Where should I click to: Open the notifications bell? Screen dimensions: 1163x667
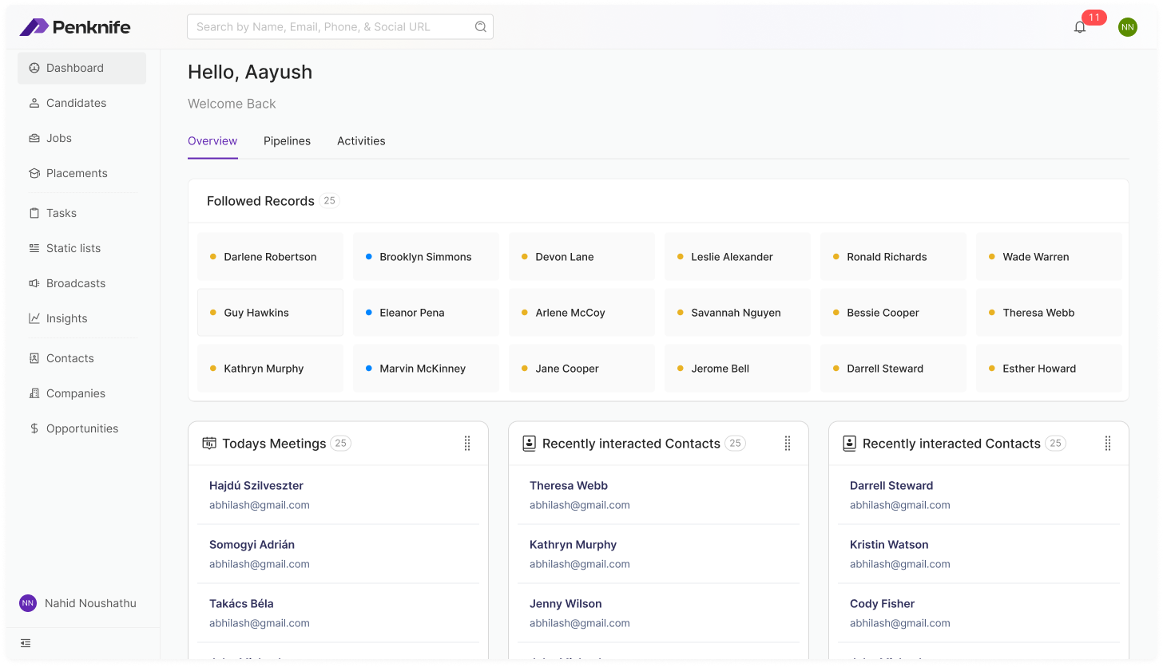click(x=1080, y=27)
